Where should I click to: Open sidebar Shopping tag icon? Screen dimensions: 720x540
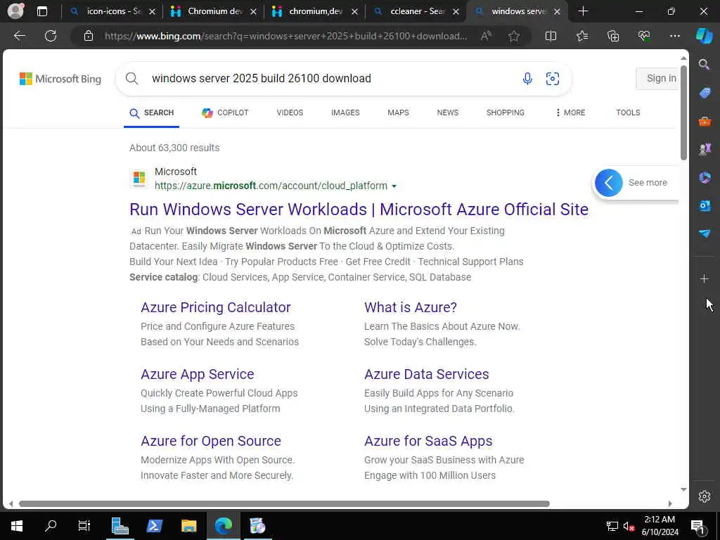click(705, 93)
